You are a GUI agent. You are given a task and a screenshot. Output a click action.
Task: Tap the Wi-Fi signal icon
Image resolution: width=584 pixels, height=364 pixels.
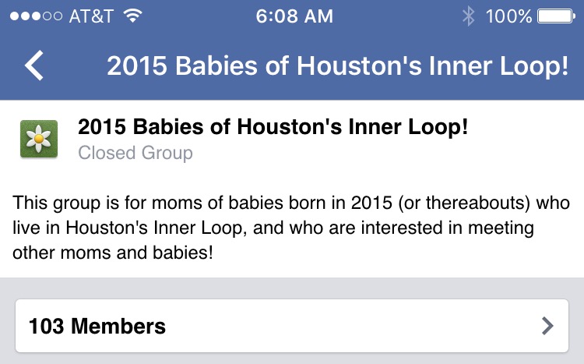[x=132, y=16]
